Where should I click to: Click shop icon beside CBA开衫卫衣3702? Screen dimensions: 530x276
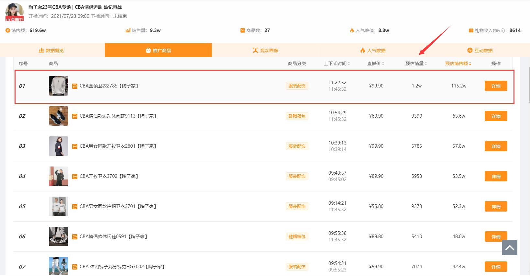[74, 177]
